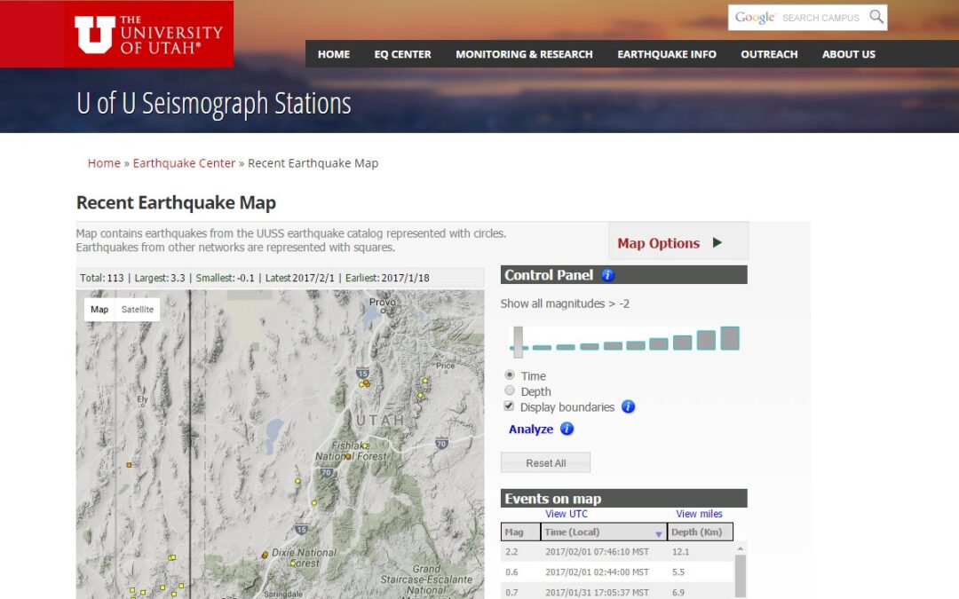Select the Time radio button

point(510,375)
